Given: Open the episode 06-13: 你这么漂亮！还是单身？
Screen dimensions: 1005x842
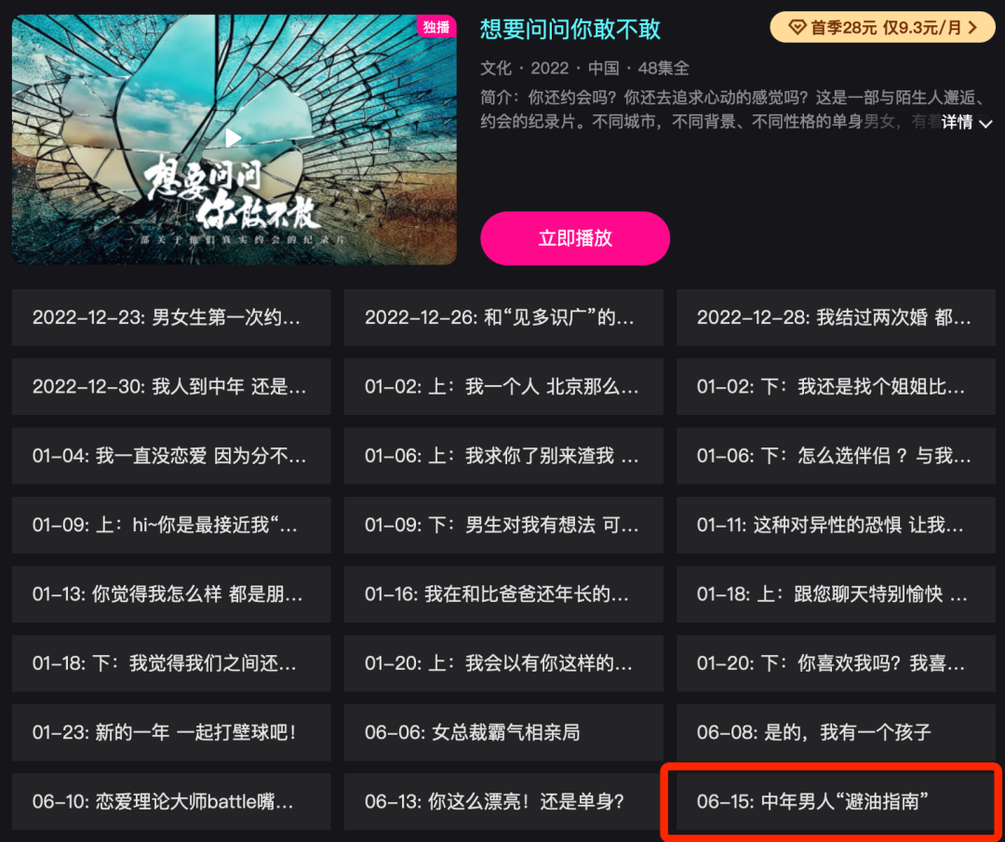Looking at the screenshot, I should tap(503, 801).
